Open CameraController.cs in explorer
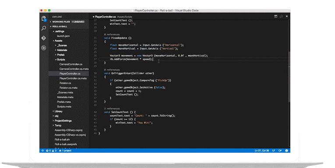Screen dimensions: 335x168 (x=71, y=64)
